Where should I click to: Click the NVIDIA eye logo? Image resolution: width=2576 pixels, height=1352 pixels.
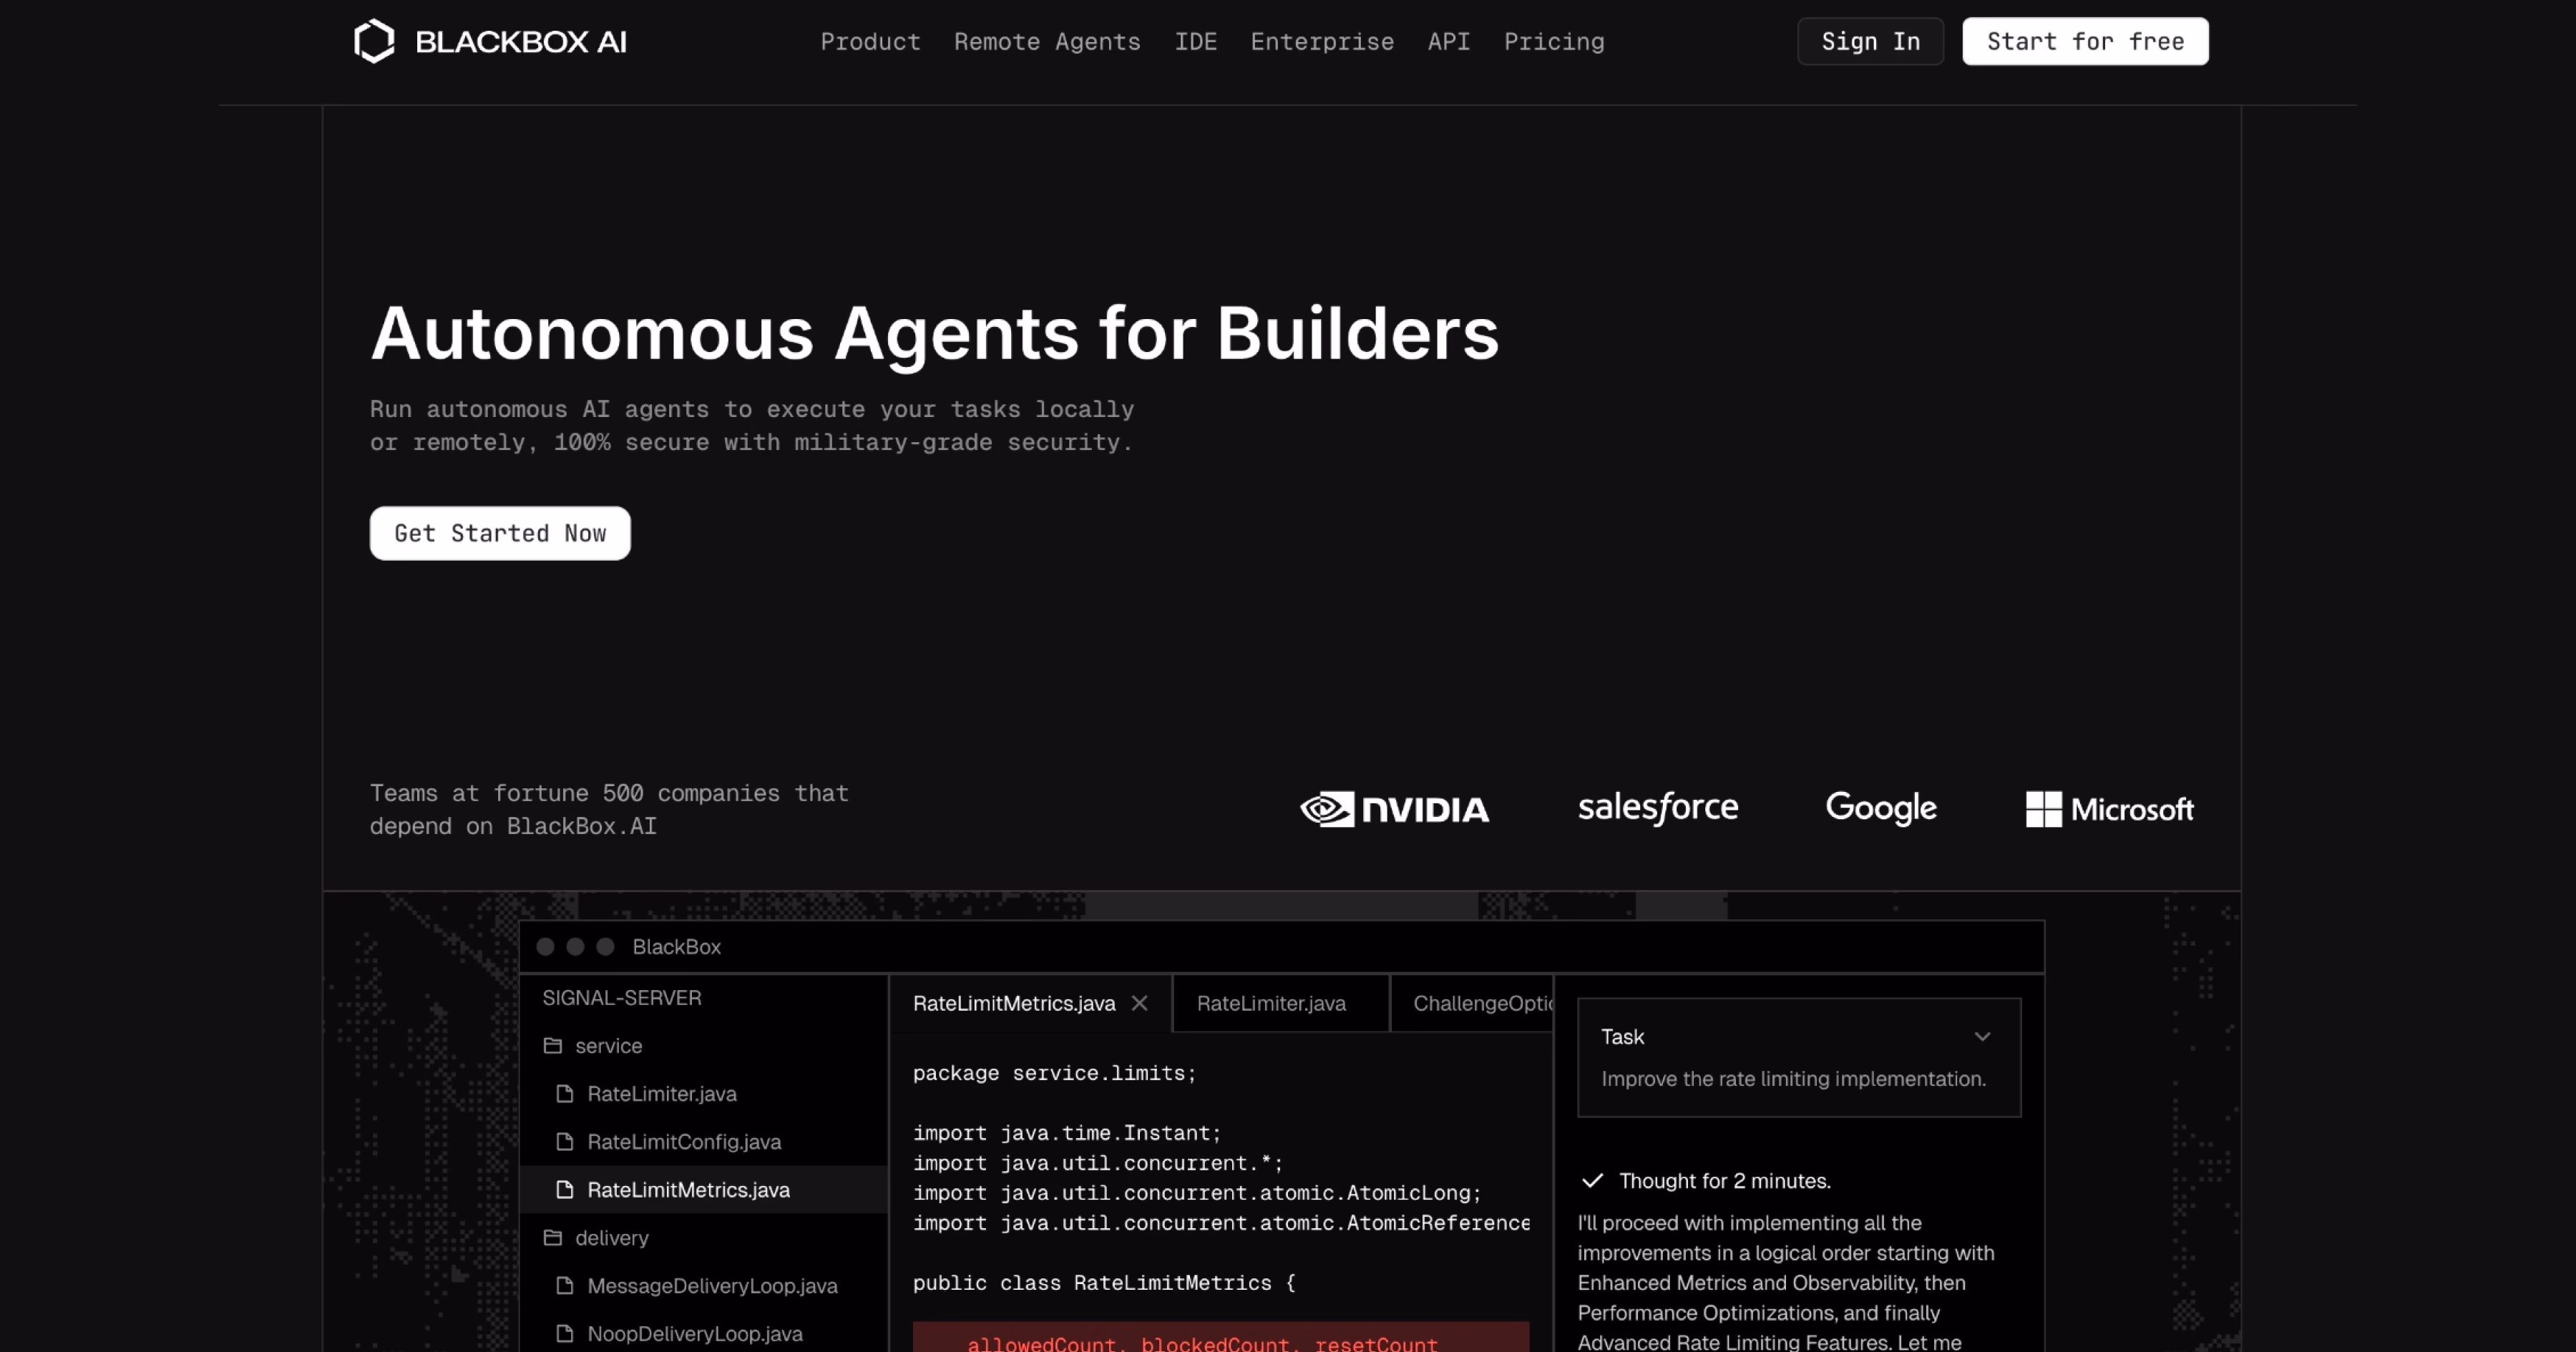coord(1327,809)
